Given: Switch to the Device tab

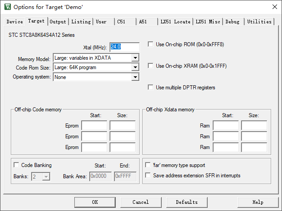Looking at the screenshot, I should pos(14,22).
